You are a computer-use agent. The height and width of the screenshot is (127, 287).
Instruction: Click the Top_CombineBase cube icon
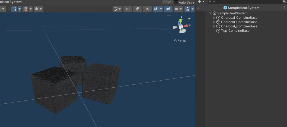pyautogui.click(x=218, y=31)
